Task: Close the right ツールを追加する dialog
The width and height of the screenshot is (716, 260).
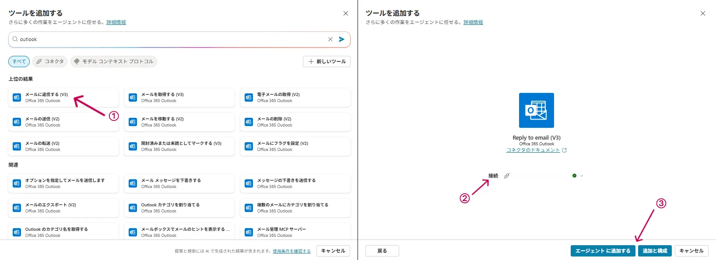Action: 703,14
